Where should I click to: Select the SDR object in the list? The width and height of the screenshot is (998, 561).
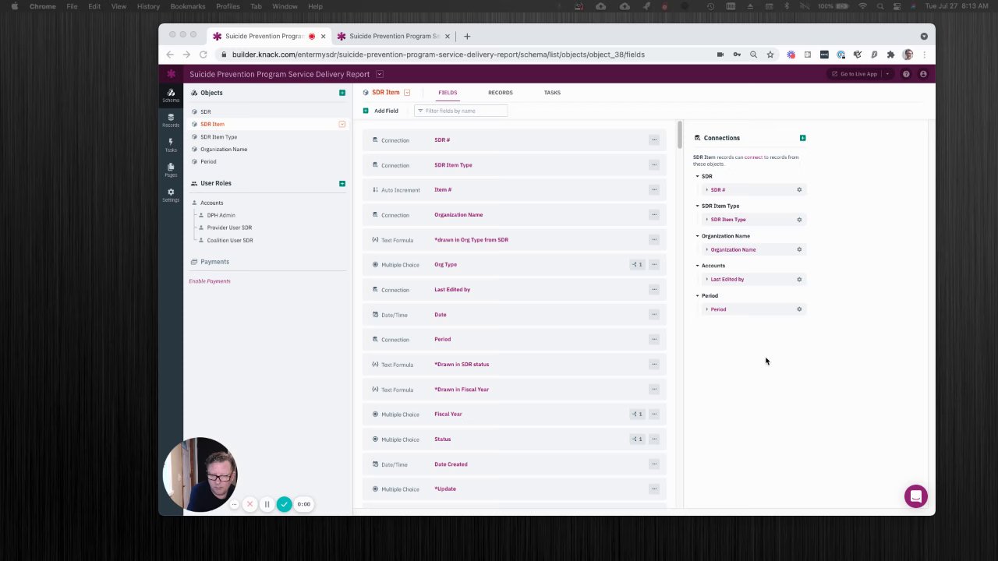(x=206, y=112)
